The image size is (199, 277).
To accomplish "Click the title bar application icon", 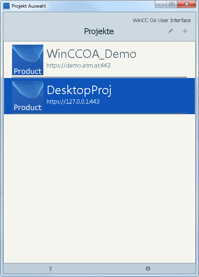I will click(6, 6).
